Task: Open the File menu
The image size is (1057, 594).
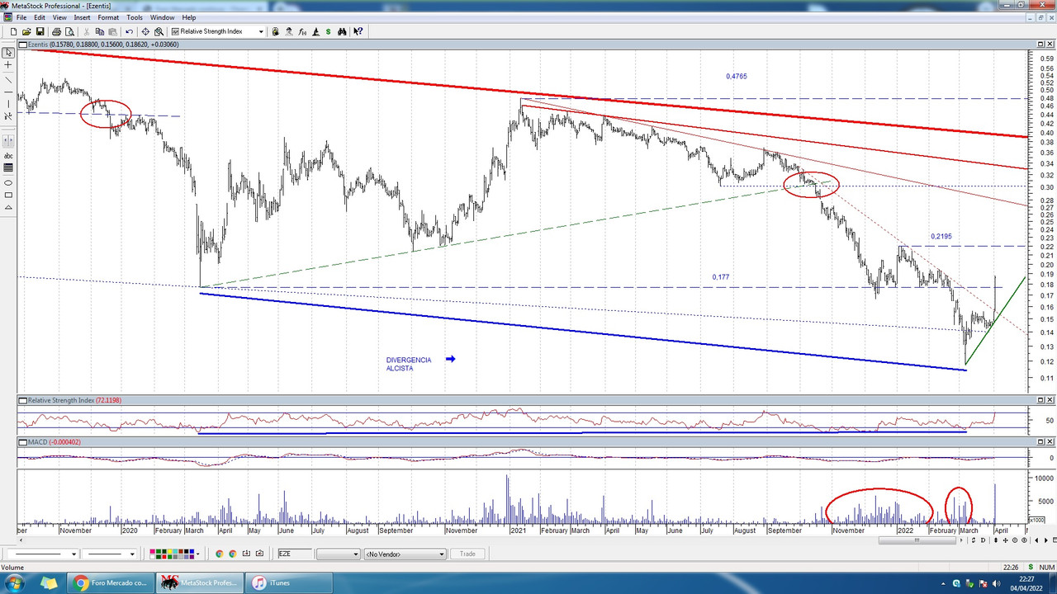Action: coord(21,17)
